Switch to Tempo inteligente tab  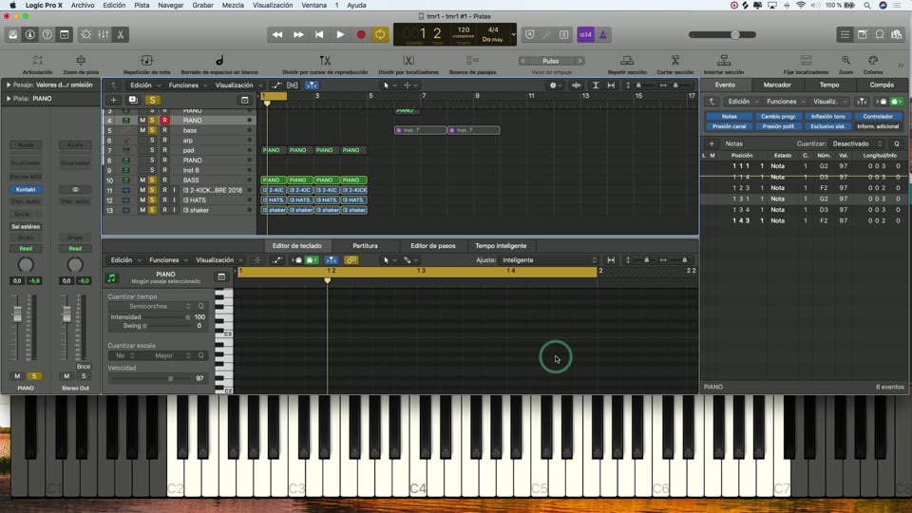pos(501,246)
